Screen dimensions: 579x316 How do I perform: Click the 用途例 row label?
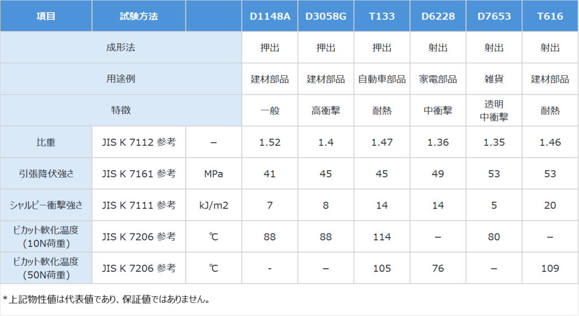(121, 79)
